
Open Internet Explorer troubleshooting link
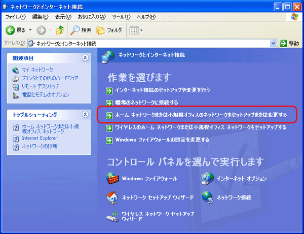[40, 138]
